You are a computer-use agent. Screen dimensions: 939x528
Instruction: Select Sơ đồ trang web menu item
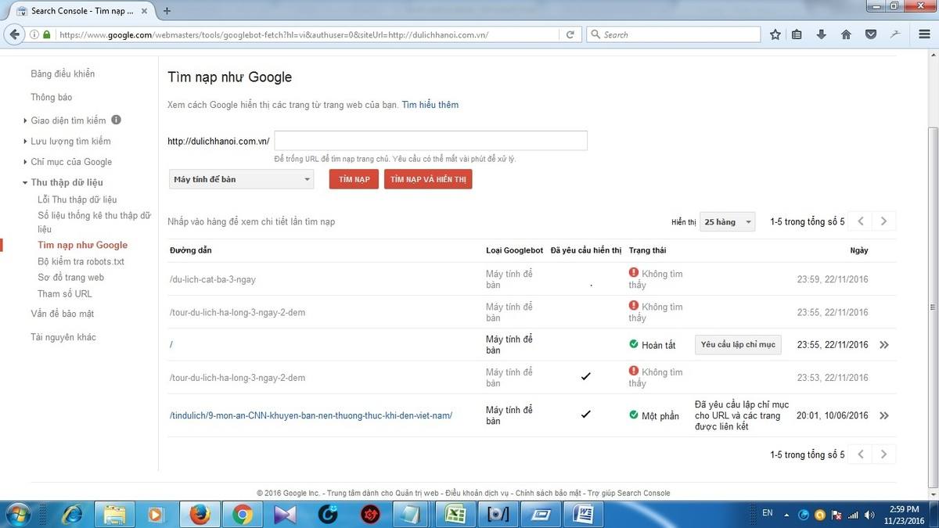coord(70,277)
